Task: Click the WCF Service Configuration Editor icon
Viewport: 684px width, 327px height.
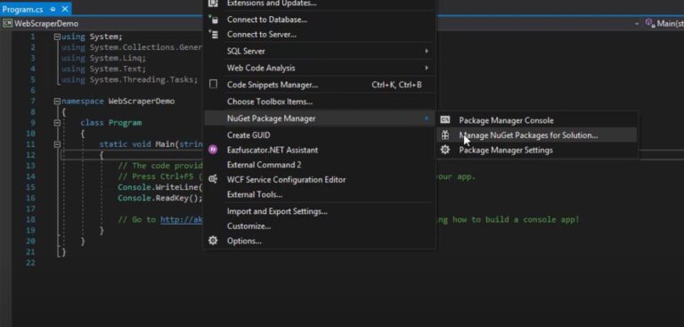Action: (213, 179)
